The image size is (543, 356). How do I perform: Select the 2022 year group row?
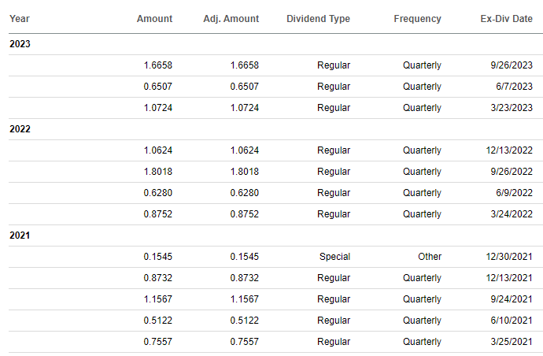pos(275,129)
